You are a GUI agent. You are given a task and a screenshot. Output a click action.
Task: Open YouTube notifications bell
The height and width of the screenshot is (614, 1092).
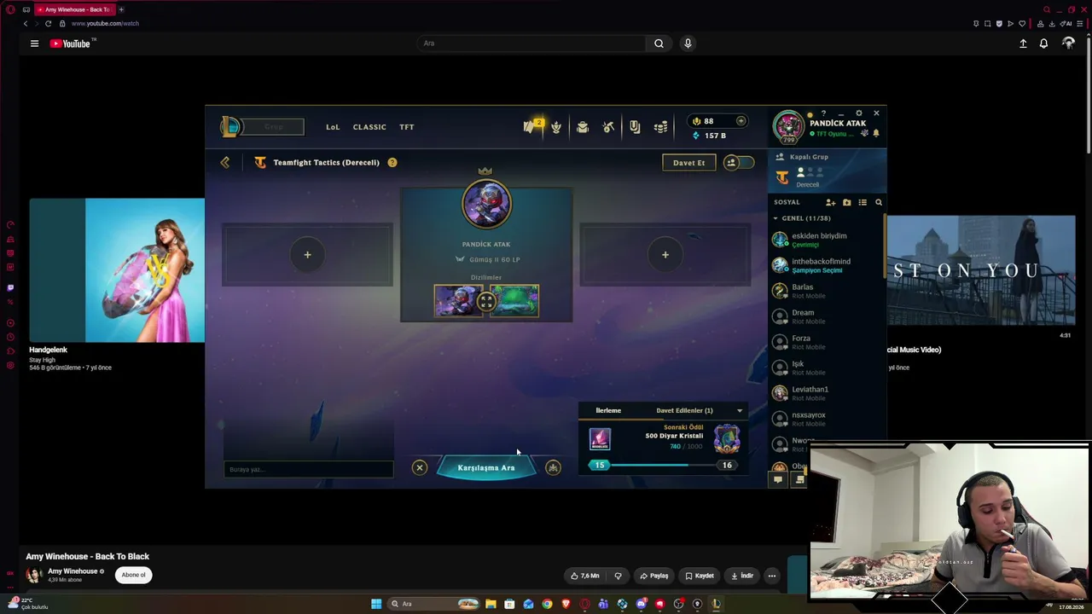coord(1043,43)
